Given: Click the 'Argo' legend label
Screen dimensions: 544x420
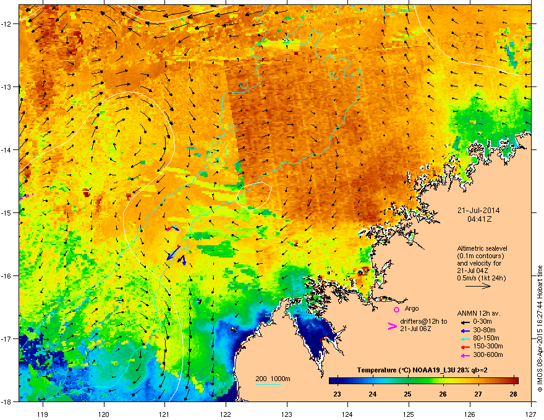Looking at the screenshot, I should point(412,308).
